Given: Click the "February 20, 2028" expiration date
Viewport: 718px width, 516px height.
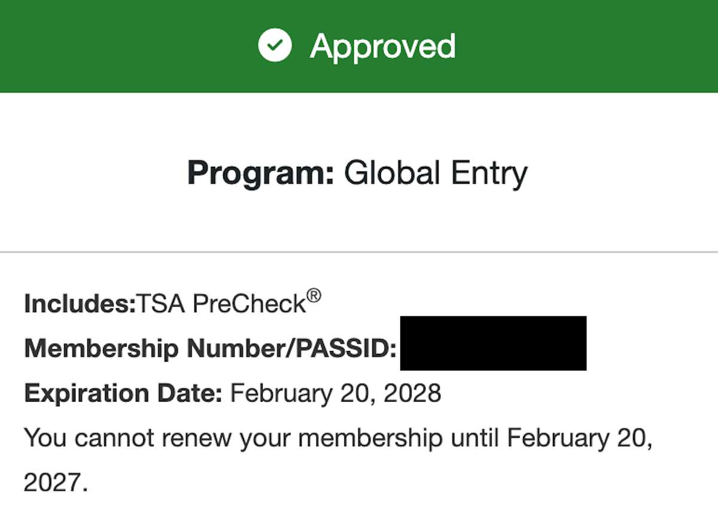Looking at the screenshot, I should coord(336,393).
